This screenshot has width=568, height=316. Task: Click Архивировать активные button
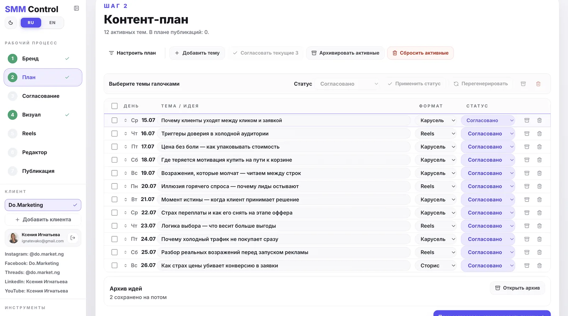tap(345, 53)
